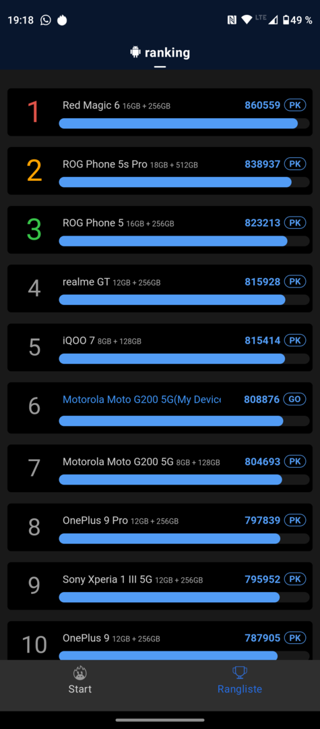The width and height of the screenshot is (320, 729).
Task: Tap the trophy icon above Rangliste
Action: coord(240,672)
